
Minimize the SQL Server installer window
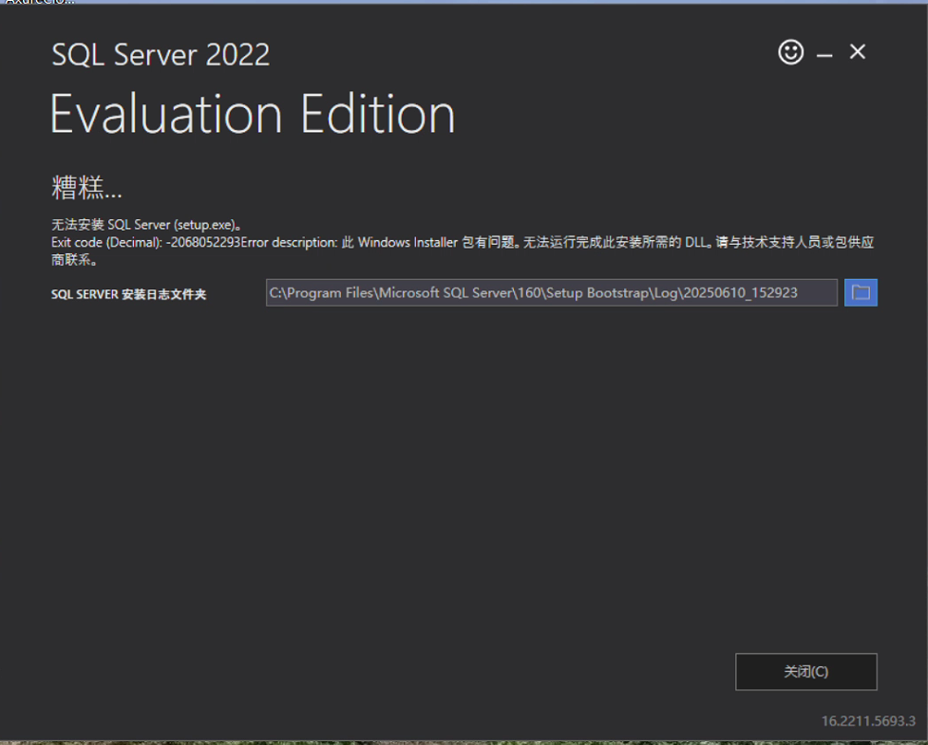[824, 55]
